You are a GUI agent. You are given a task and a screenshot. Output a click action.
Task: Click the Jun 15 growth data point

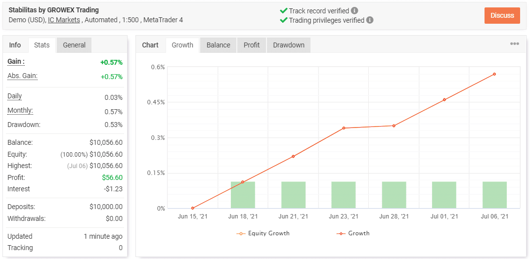point(192,208)
